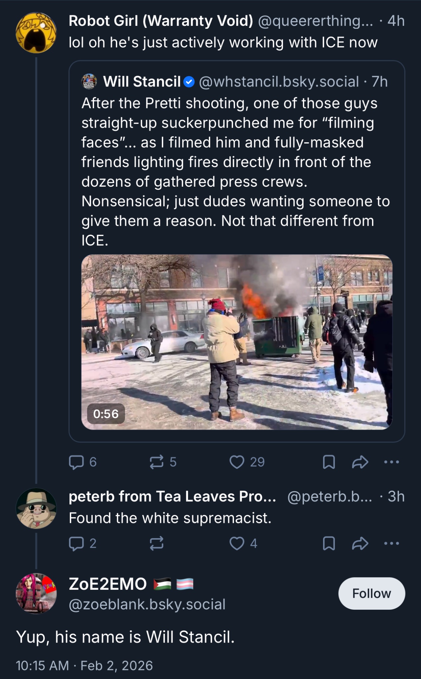
Task: Open more options on peterb's post
Action: 392,543
